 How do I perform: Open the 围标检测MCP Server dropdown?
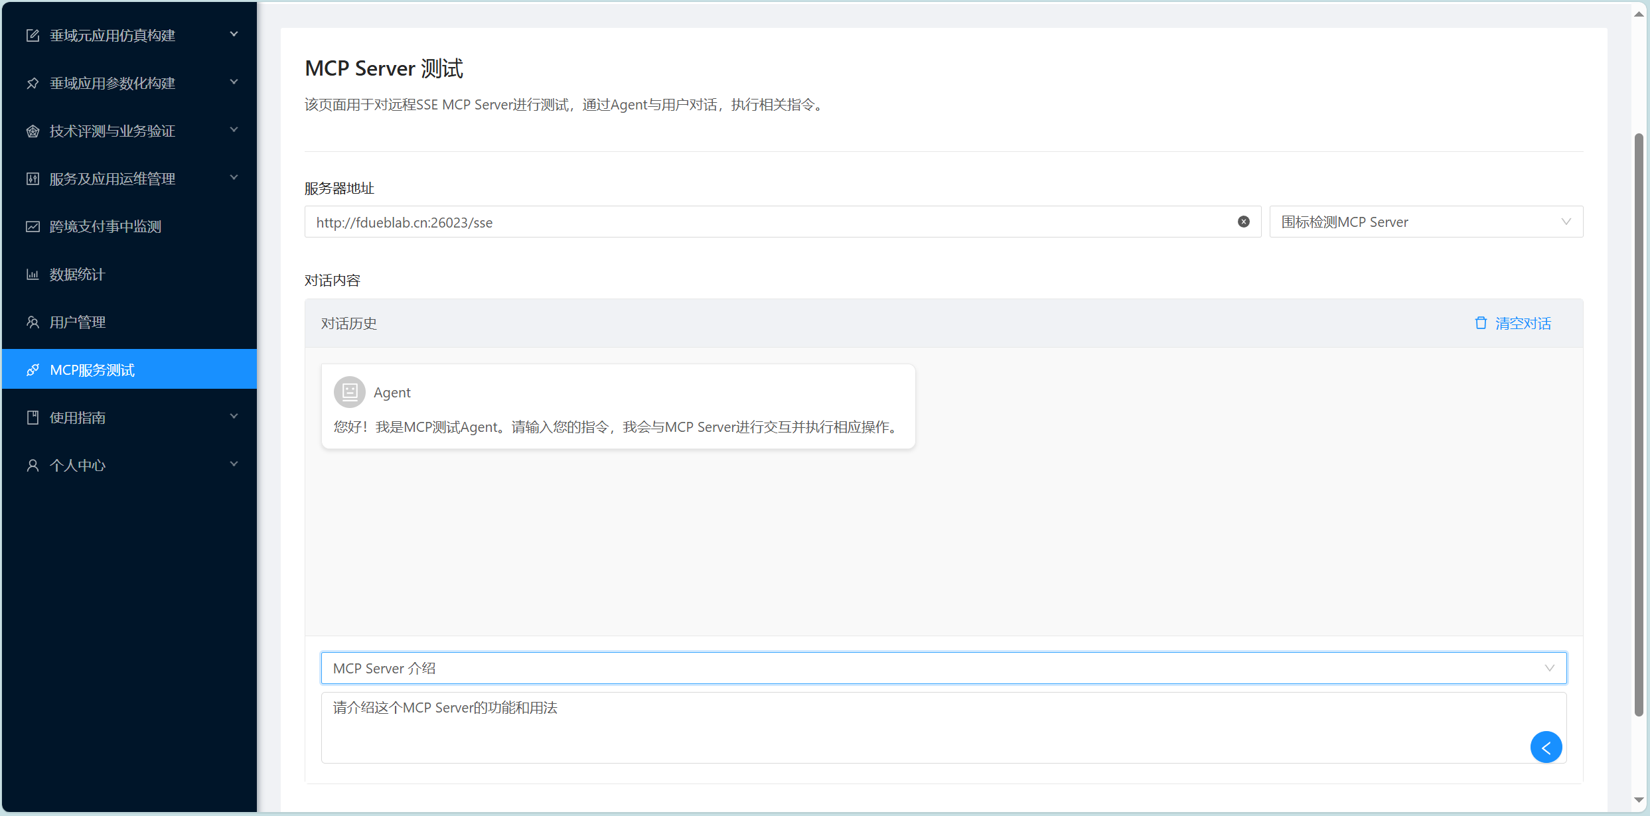point(1426,222)
